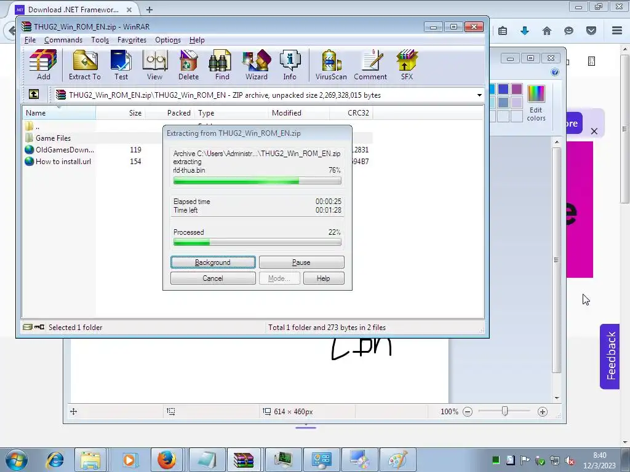The height and width of the screenshot is (472, 630).
Task: Sort by the Type column header
Action: point(231,113)
